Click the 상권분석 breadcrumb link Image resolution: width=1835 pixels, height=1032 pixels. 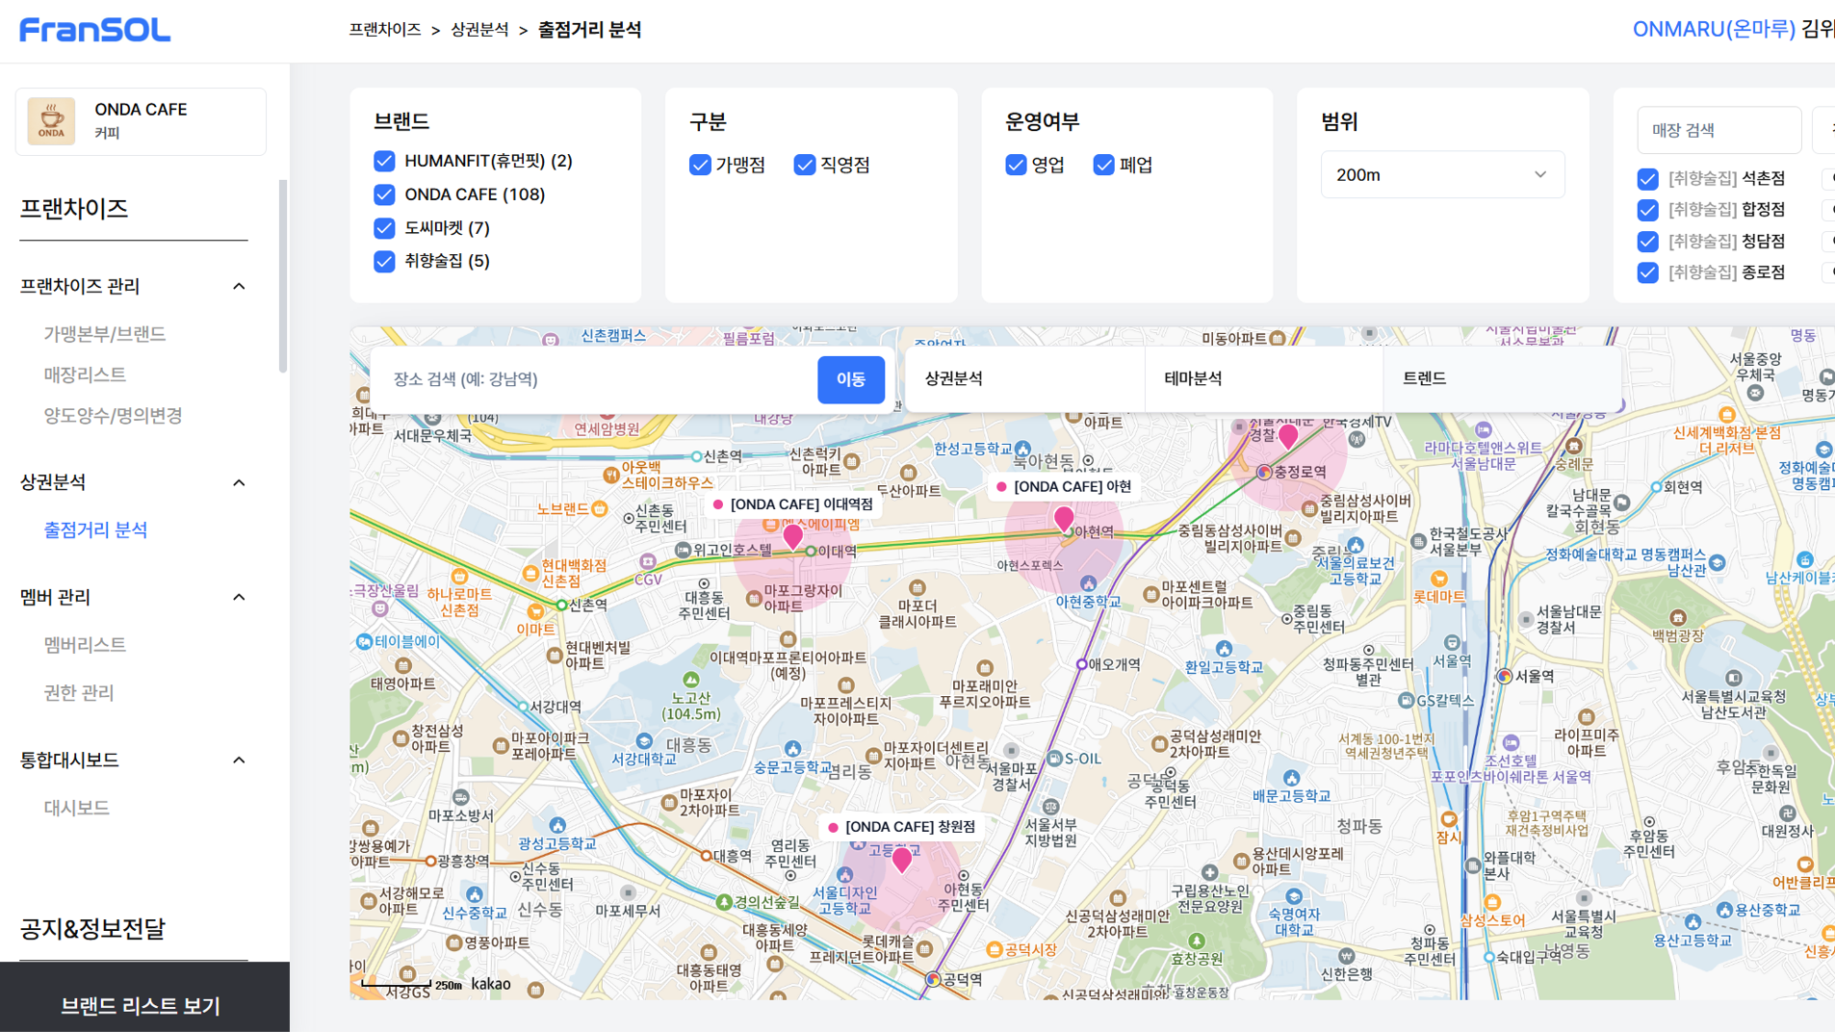479,30
